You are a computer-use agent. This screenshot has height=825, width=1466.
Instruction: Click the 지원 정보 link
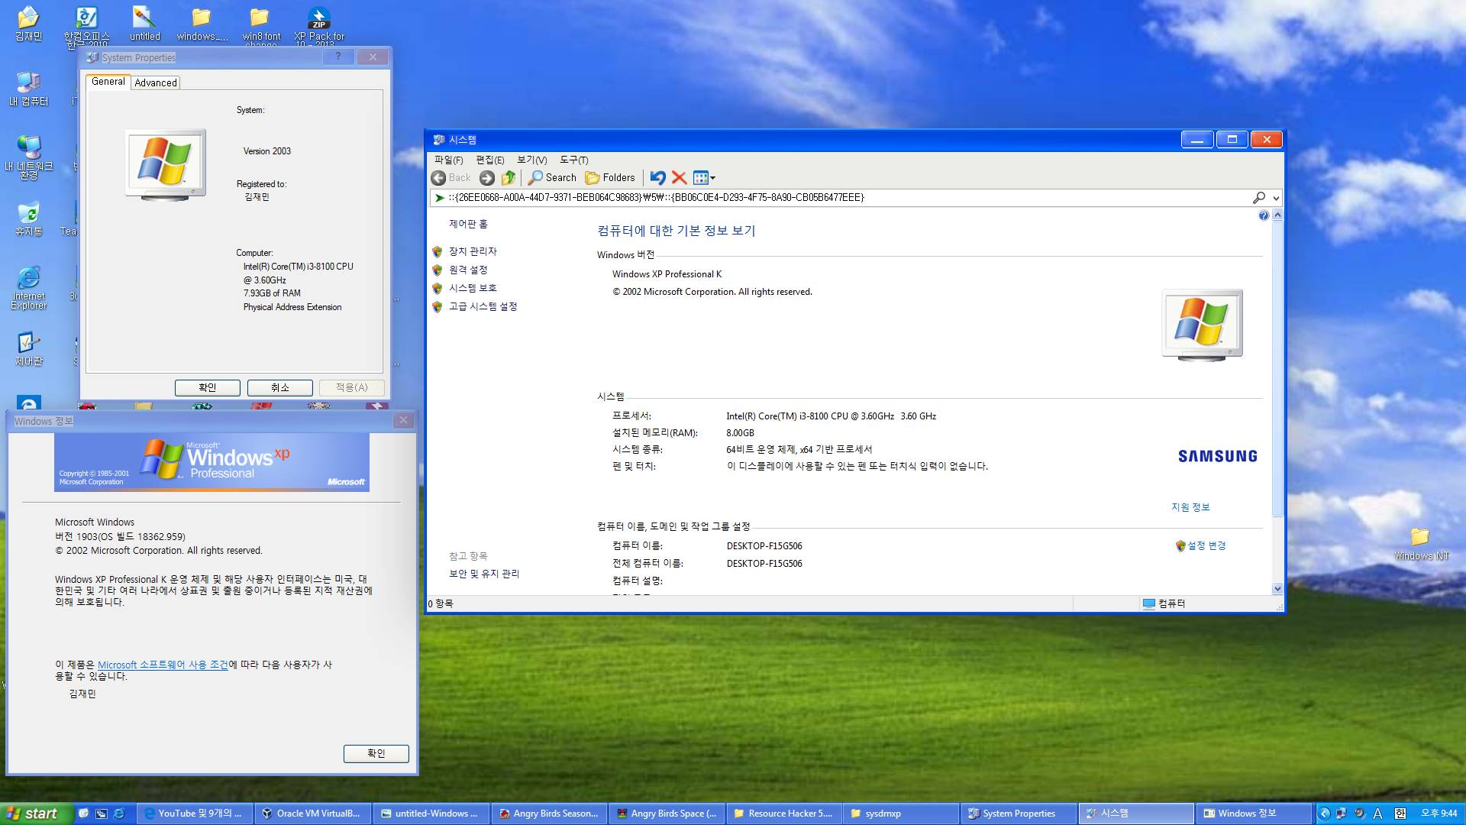(1190, 507)
